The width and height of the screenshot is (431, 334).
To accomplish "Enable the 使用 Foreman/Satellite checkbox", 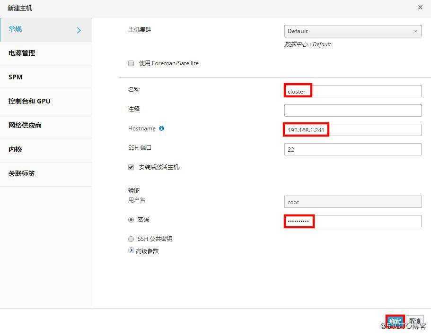I will (x=131, y=63).
